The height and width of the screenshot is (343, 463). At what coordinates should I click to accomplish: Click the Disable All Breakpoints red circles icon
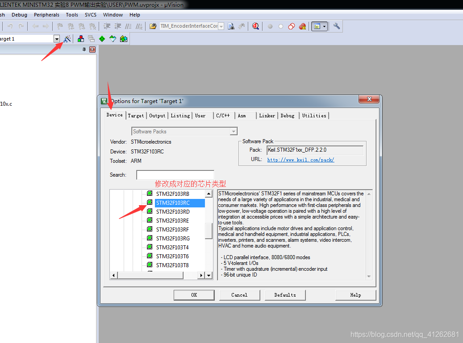(292, 26)
